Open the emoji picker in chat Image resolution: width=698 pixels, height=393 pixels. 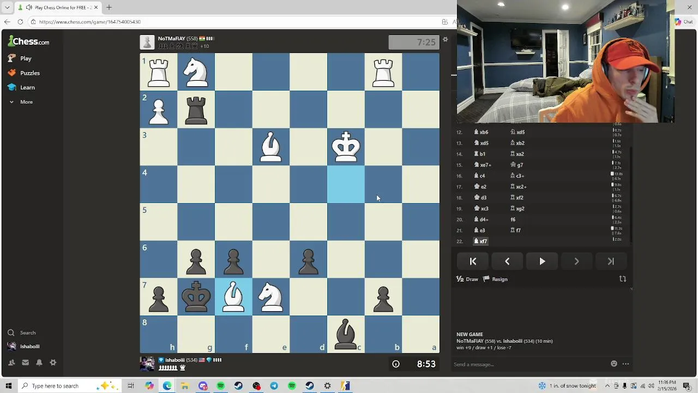click(614, 364)
